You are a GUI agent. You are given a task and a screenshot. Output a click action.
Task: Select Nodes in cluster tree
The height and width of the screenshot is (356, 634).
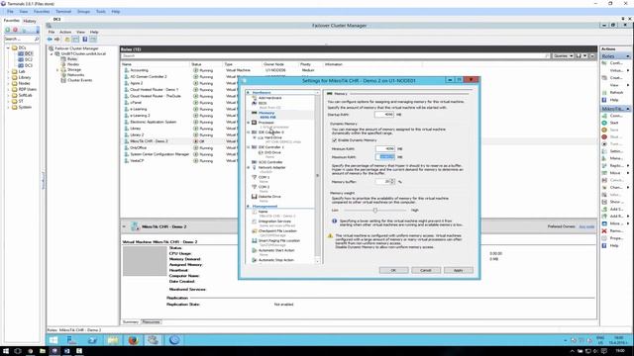(72, 64)
